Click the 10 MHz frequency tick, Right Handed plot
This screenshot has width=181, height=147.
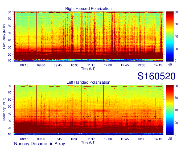[9, 60]
